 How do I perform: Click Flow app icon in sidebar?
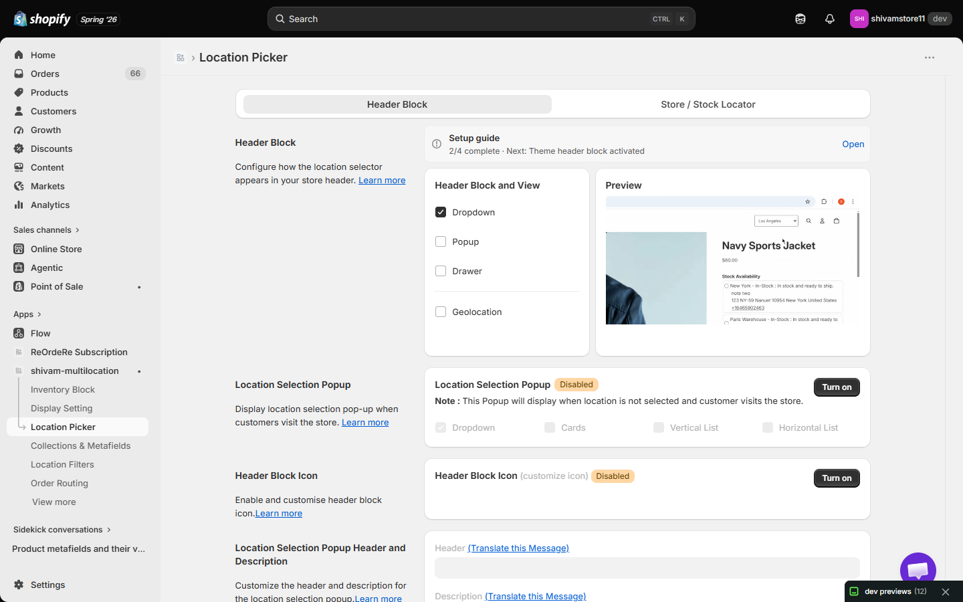(19, 333)
